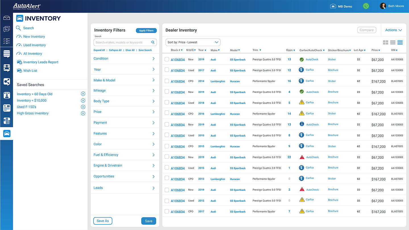The width and height of the screenshot is (409, 230).
Task: Focus the Search makes, models or keywords field
Action: pos(125,42)
